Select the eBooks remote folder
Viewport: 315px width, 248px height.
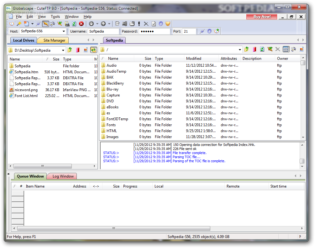[x=113, y=107]
